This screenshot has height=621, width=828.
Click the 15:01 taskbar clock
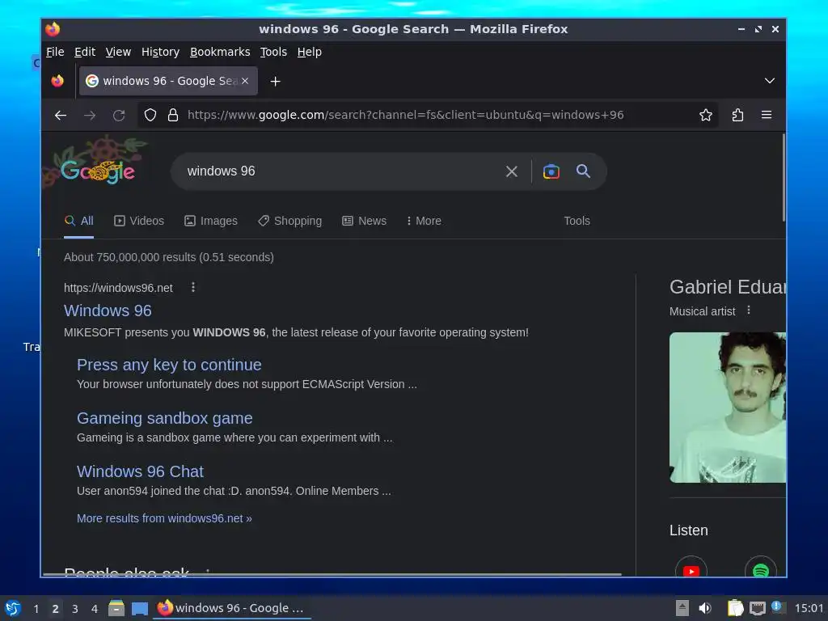809,608
